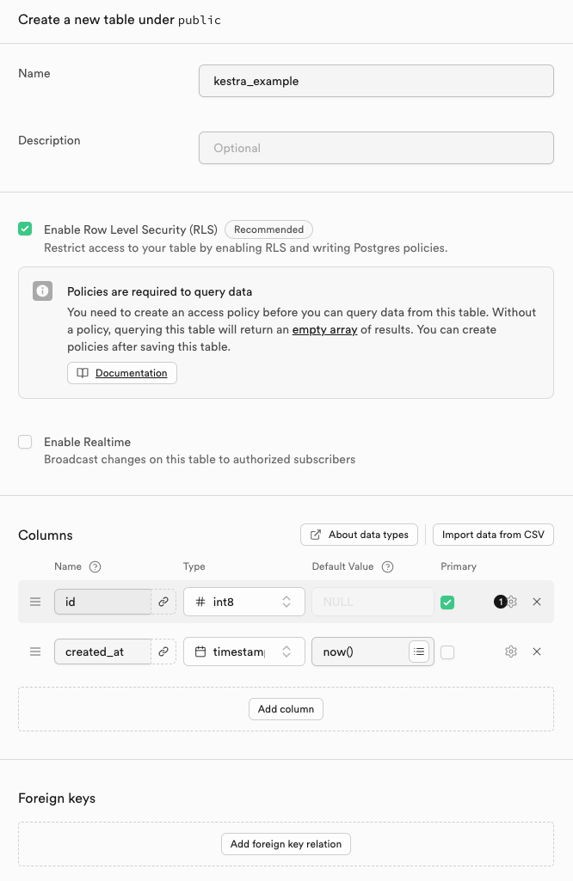The height and width of the screenshot is (881, 573).
Task: Open the empty array link
Action: (324, 330)
